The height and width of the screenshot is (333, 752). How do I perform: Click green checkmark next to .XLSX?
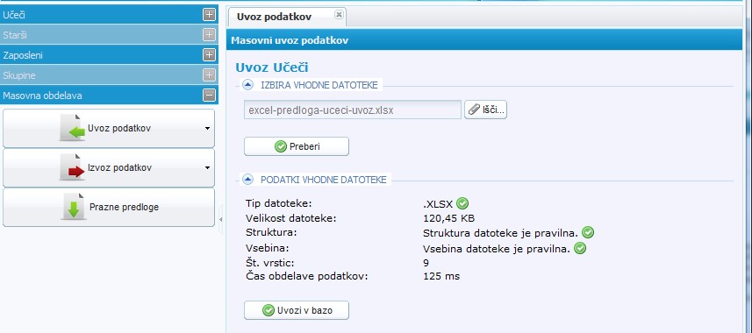[x=462, y=203]
